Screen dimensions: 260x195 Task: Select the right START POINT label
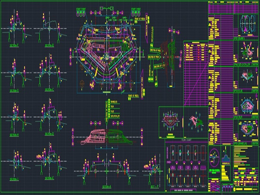135,9
